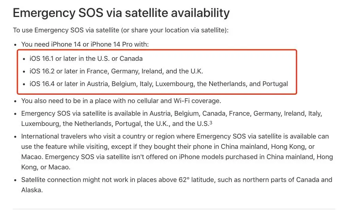Click the word 'Alaska.' in last bullet
This screenshot has height=210, width=348.
[x=32, y=190]
